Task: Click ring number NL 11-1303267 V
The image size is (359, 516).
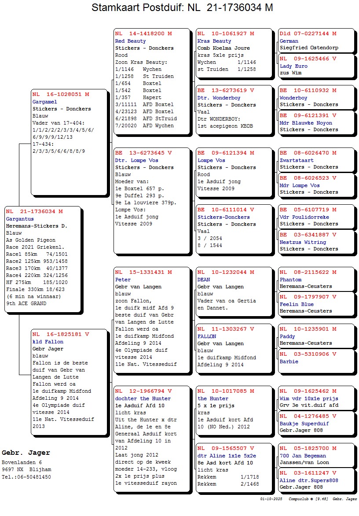Action: point(226,329)
